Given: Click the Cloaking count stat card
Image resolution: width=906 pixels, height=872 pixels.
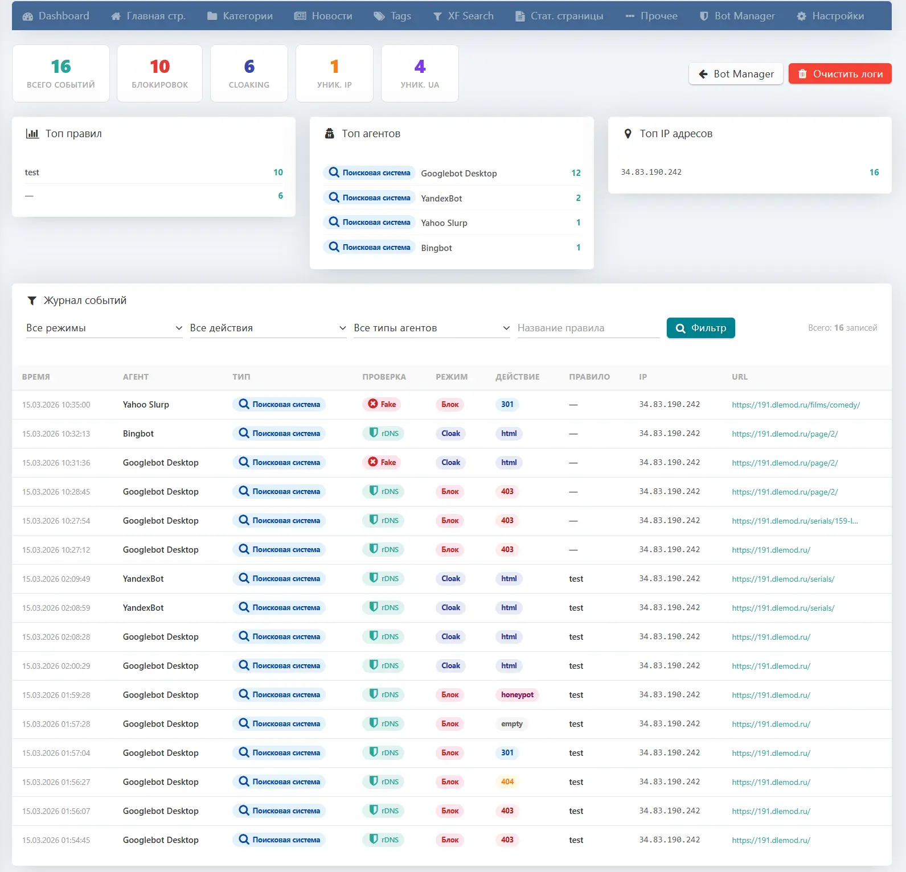Looking at the screenshot, I should [x=249, y=73].
